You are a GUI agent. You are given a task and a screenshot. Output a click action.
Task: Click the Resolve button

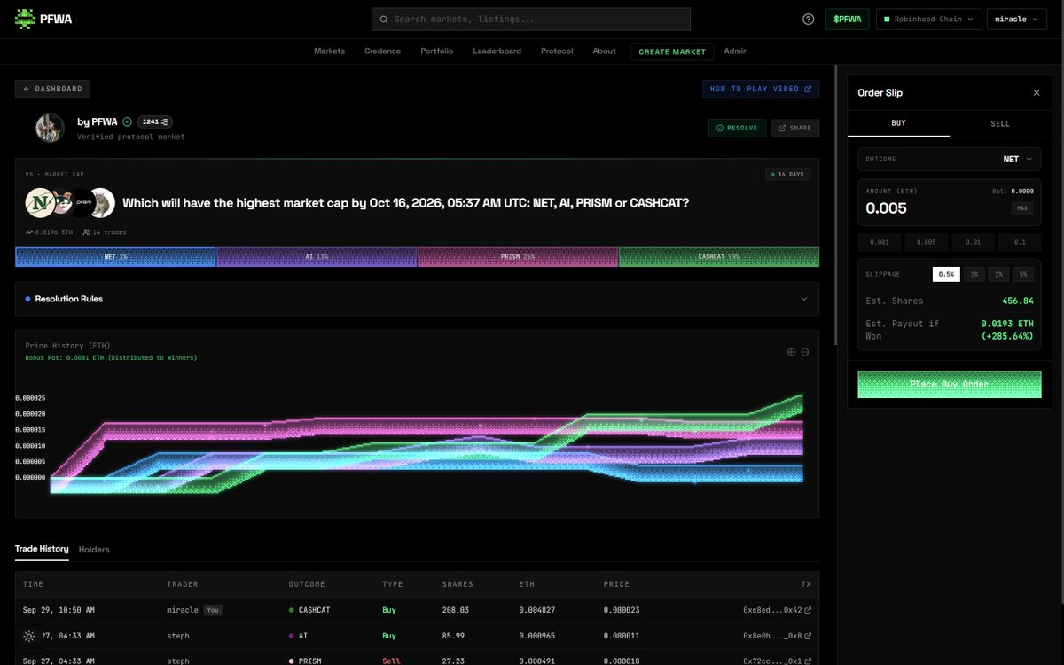(737, 128)
